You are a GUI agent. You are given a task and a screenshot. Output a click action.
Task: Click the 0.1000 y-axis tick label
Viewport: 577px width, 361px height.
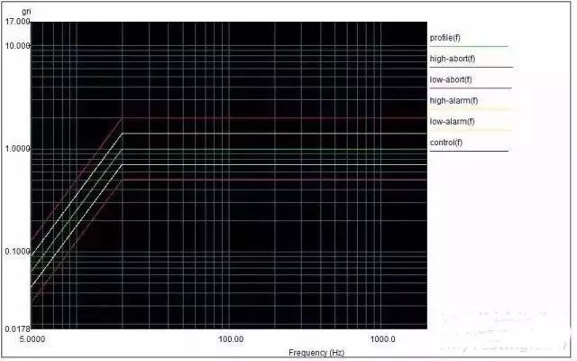point(17,251)
